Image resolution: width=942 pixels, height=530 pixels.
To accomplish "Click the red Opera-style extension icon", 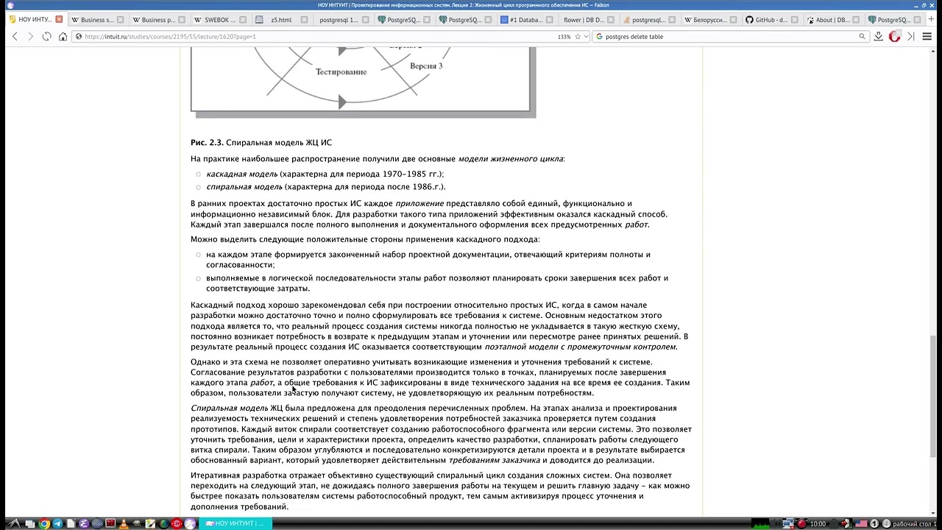I will [894, 36].
